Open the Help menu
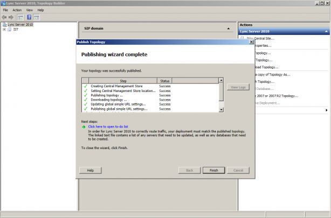Image resolution: width=331 pixels, height=218 pixels. [40, 10]
